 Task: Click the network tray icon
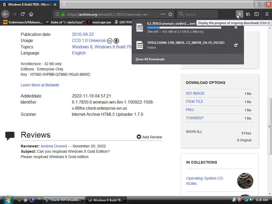[246, 200]
